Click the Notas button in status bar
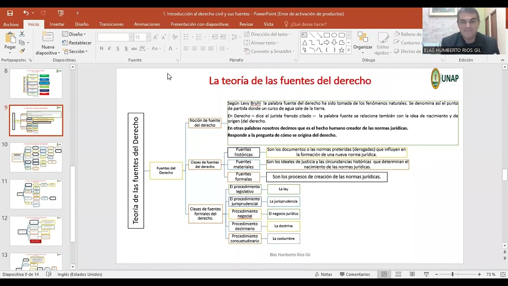The height and width of the screenshot is (286, 508). pos(323,274)
